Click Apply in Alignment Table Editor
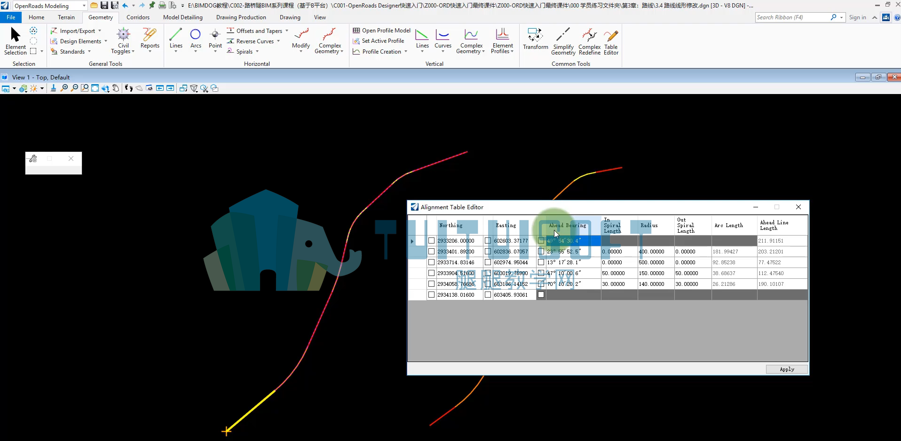This screenshot has width=901, height=441. pyautogui.click(x=787, y=369)
